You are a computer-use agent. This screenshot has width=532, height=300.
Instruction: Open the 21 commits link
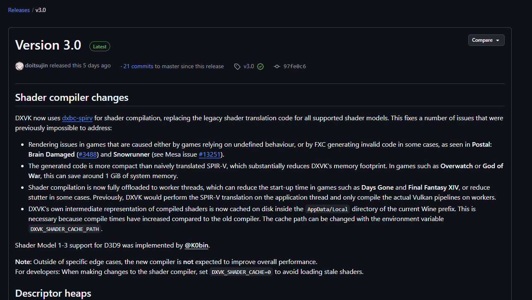pos(138,66)
